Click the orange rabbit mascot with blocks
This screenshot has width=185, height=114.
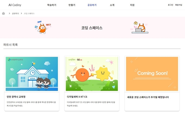pos(43,27)
